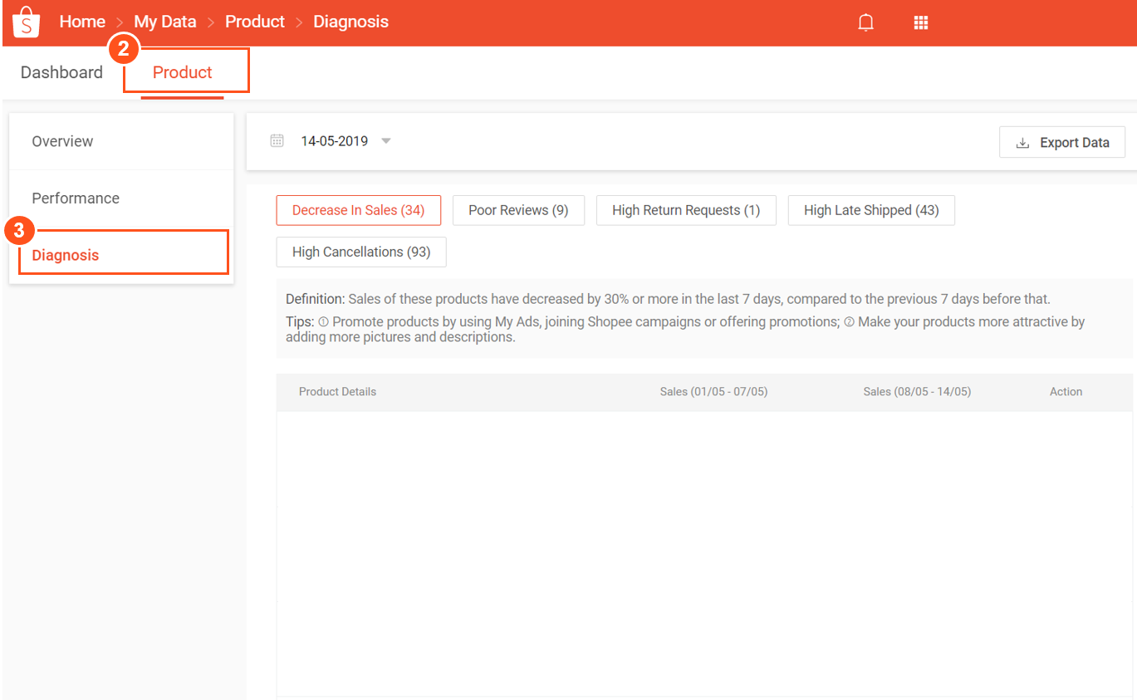Click the Product breadcrumb link
This screenshot has height=700, width=1137.
pos(255,22)
